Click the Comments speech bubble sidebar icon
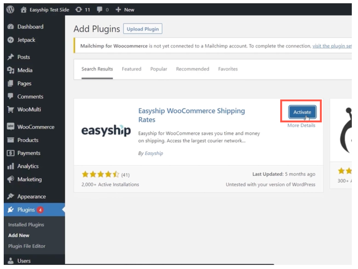 pos(10,96)
